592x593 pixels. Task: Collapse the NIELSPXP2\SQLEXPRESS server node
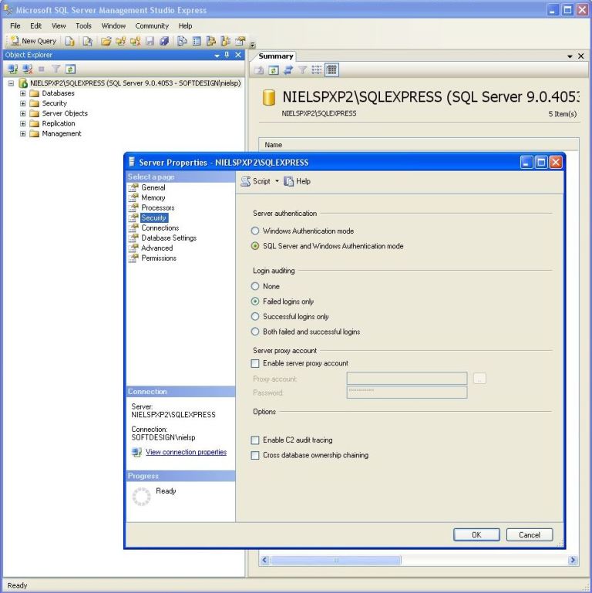[x=12, y=83]
